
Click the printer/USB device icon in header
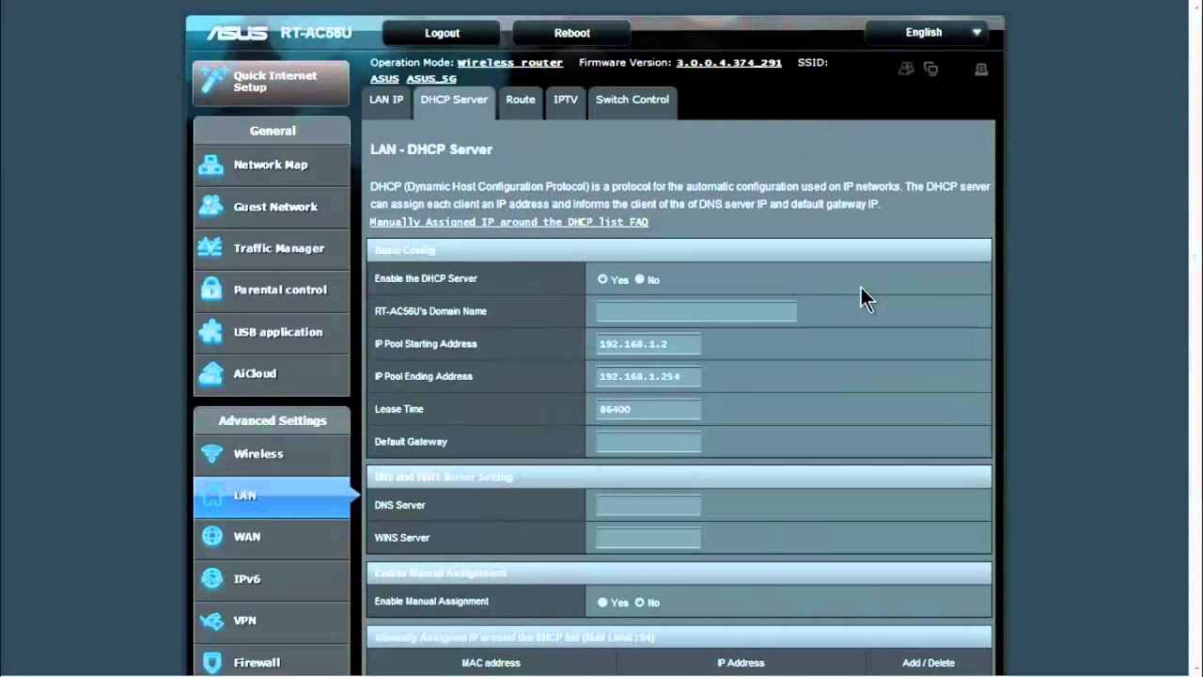click(x=981, y=70)
